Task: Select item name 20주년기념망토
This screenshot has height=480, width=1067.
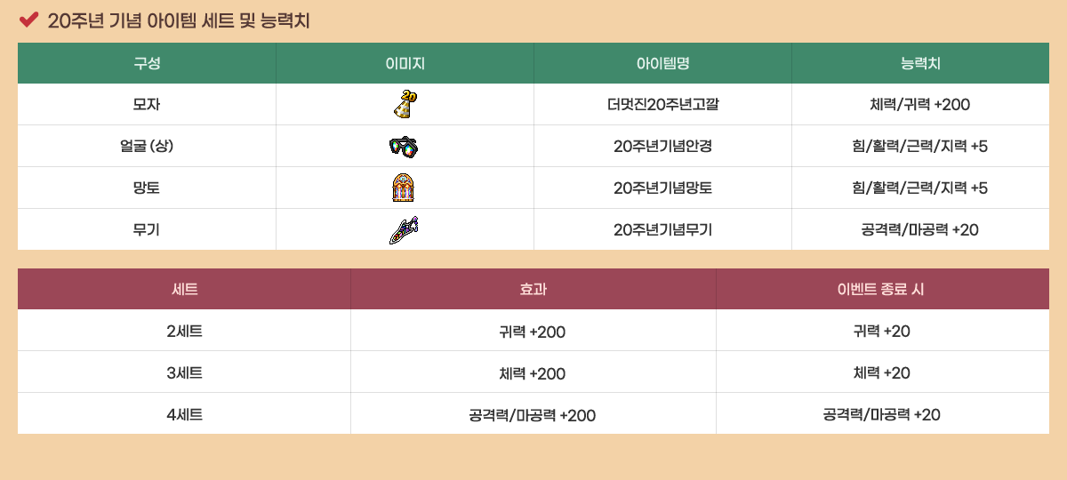Action: 662,188
